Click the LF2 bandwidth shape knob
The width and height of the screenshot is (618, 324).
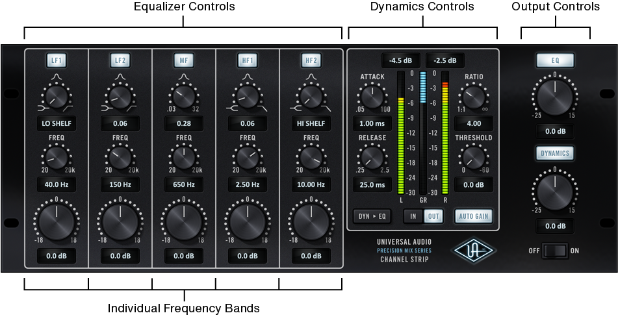(120, 97)
